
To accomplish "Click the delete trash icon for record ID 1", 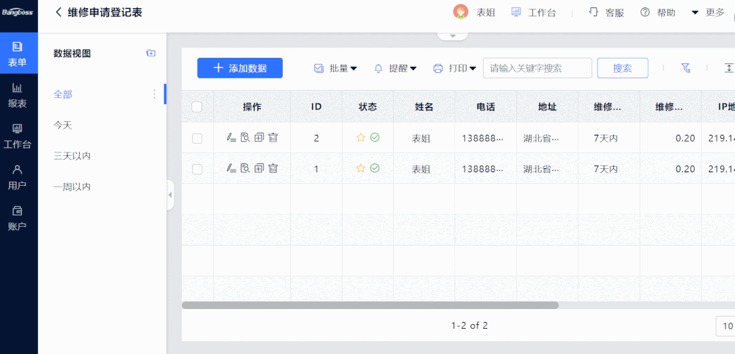I will pyautogui.click(x=273, y=169).
